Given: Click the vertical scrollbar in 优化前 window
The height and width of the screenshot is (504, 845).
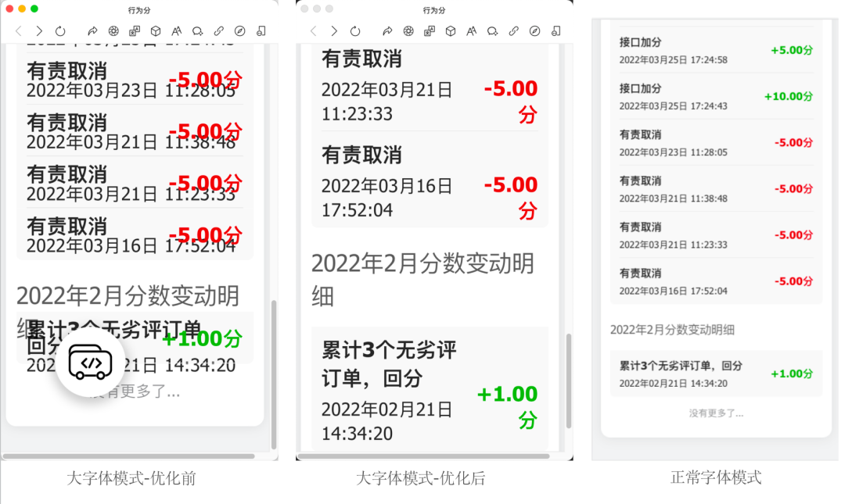Looking at the screenshot, I should [x=273, y=374].
